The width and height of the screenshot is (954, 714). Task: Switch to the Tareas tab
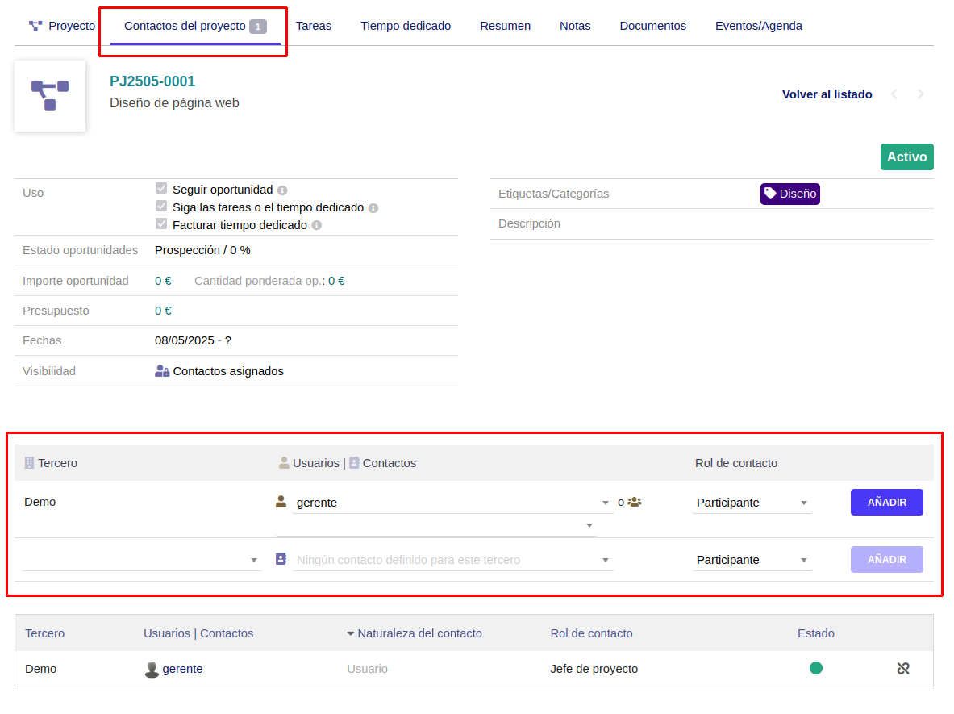(314, 26)
